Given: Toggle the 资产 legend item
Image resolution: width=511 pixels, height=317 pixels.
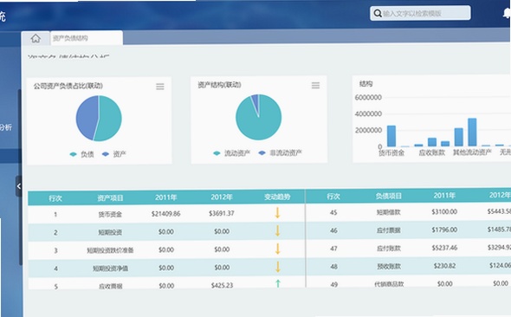Looking at the screenshot, I should tap(113, 154).
